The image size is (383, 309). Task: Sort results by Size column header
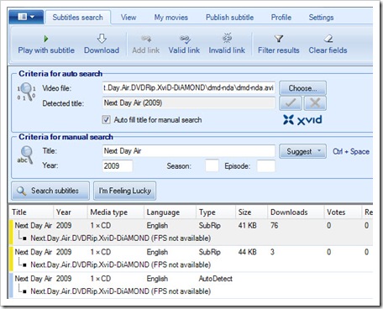251,212
